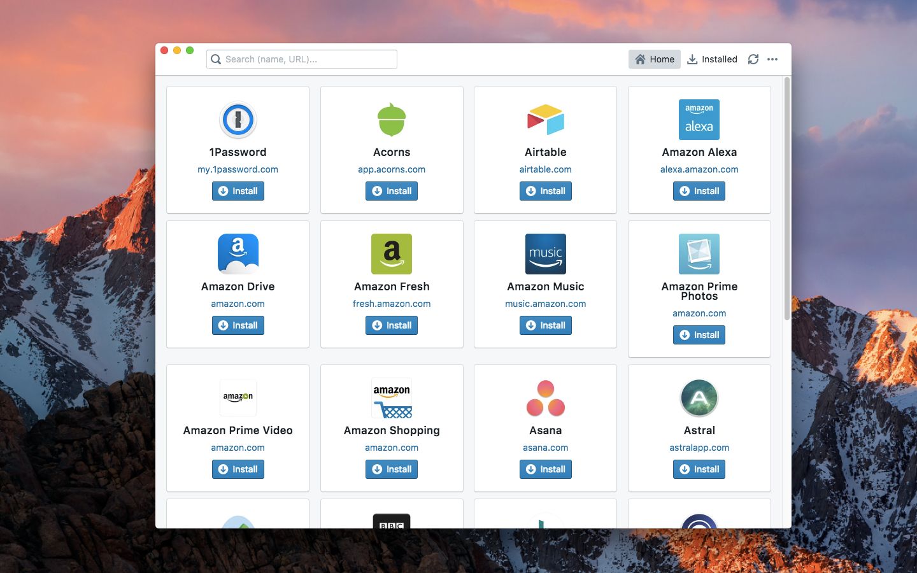Open the fresh.amazon.com link
The image size is (917, 573).
(392, 304)
